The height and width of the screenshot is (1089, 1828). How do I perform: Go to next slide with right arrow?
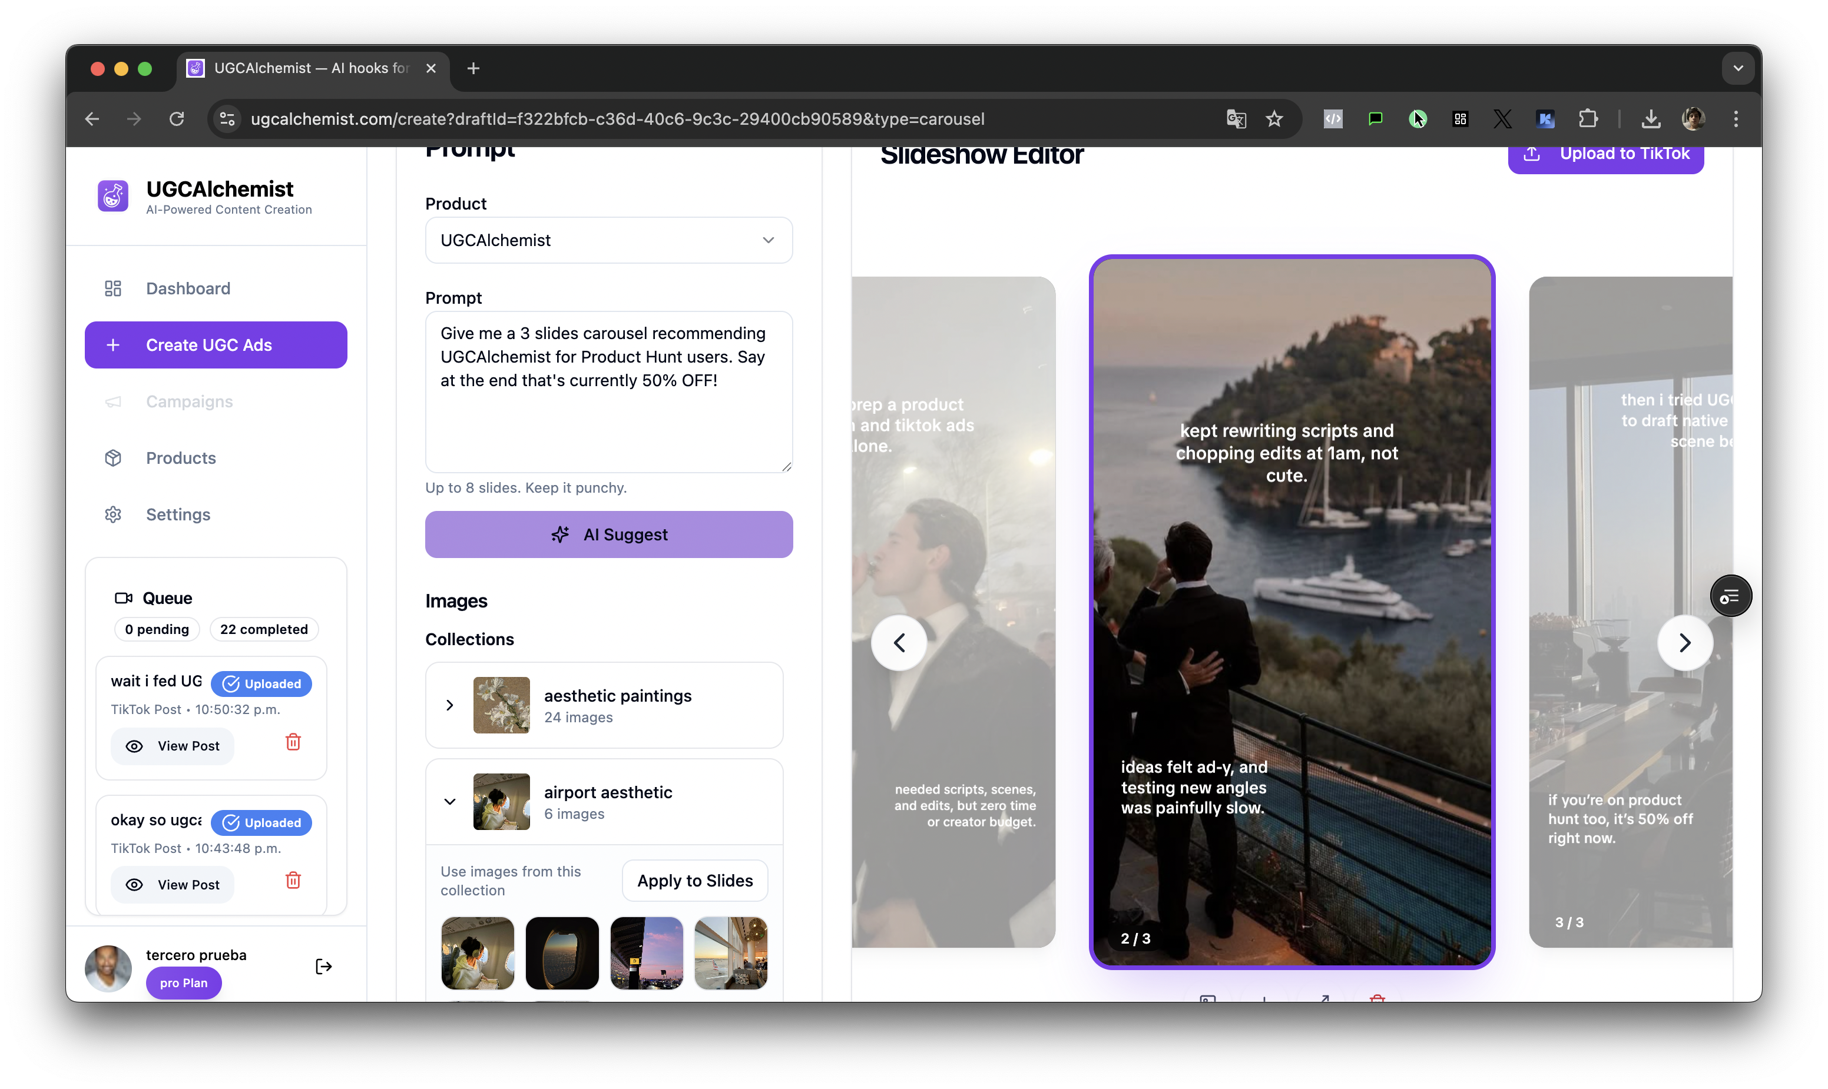1684,643
